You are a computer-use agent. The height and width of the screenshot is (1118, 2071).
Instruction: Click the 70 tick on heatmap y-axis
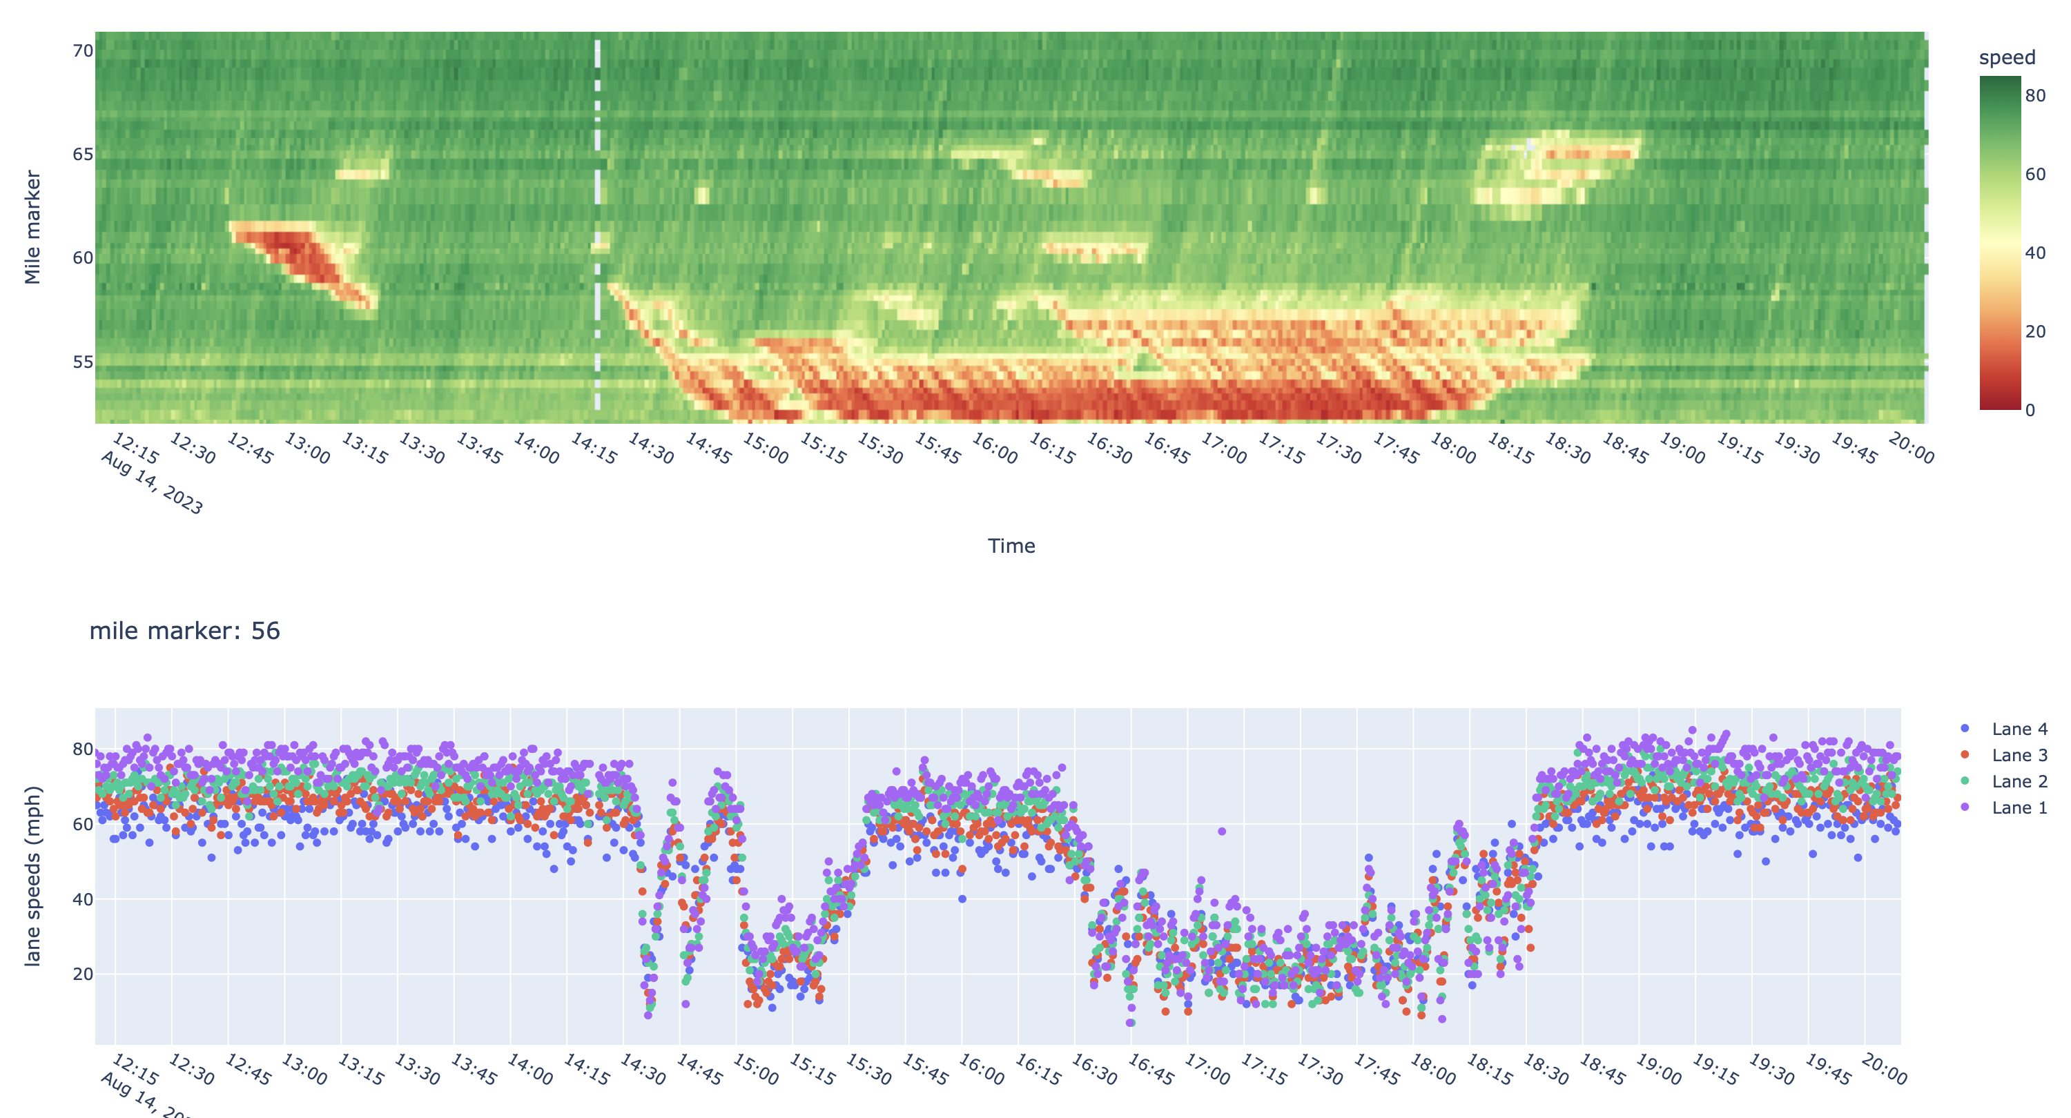pyautogui.click(x=83, y=50)
